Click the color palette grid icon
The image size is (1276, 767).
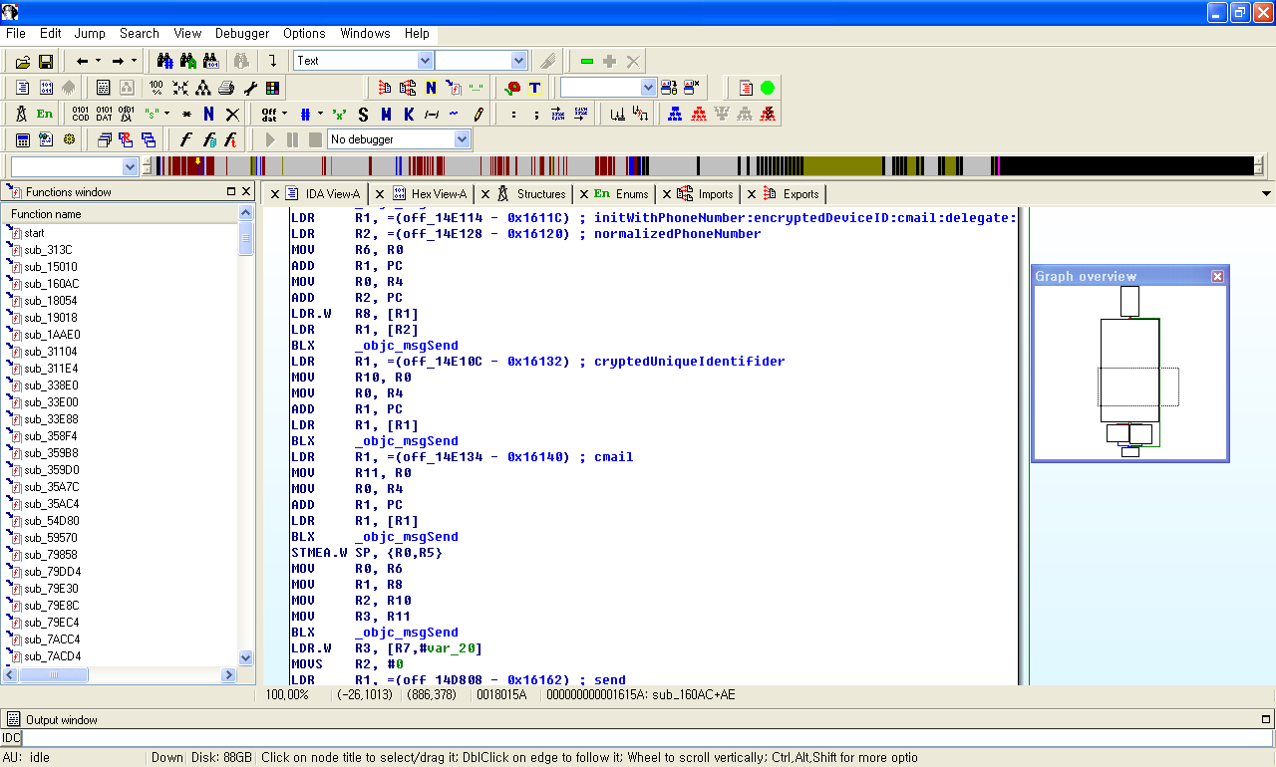tap(272, 88)
